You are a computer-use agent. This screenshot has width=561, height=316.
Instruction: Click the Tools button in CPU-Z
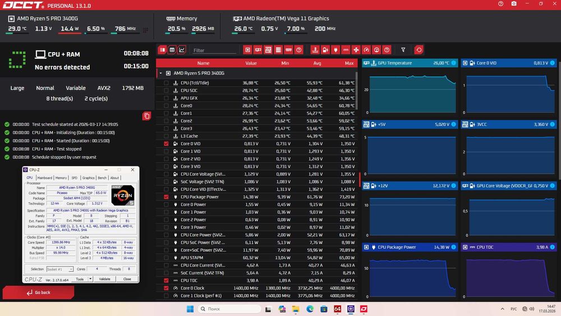[80, 279]
